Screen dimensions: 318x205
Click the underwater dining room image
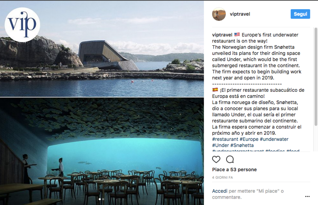[x=102, y=152]
